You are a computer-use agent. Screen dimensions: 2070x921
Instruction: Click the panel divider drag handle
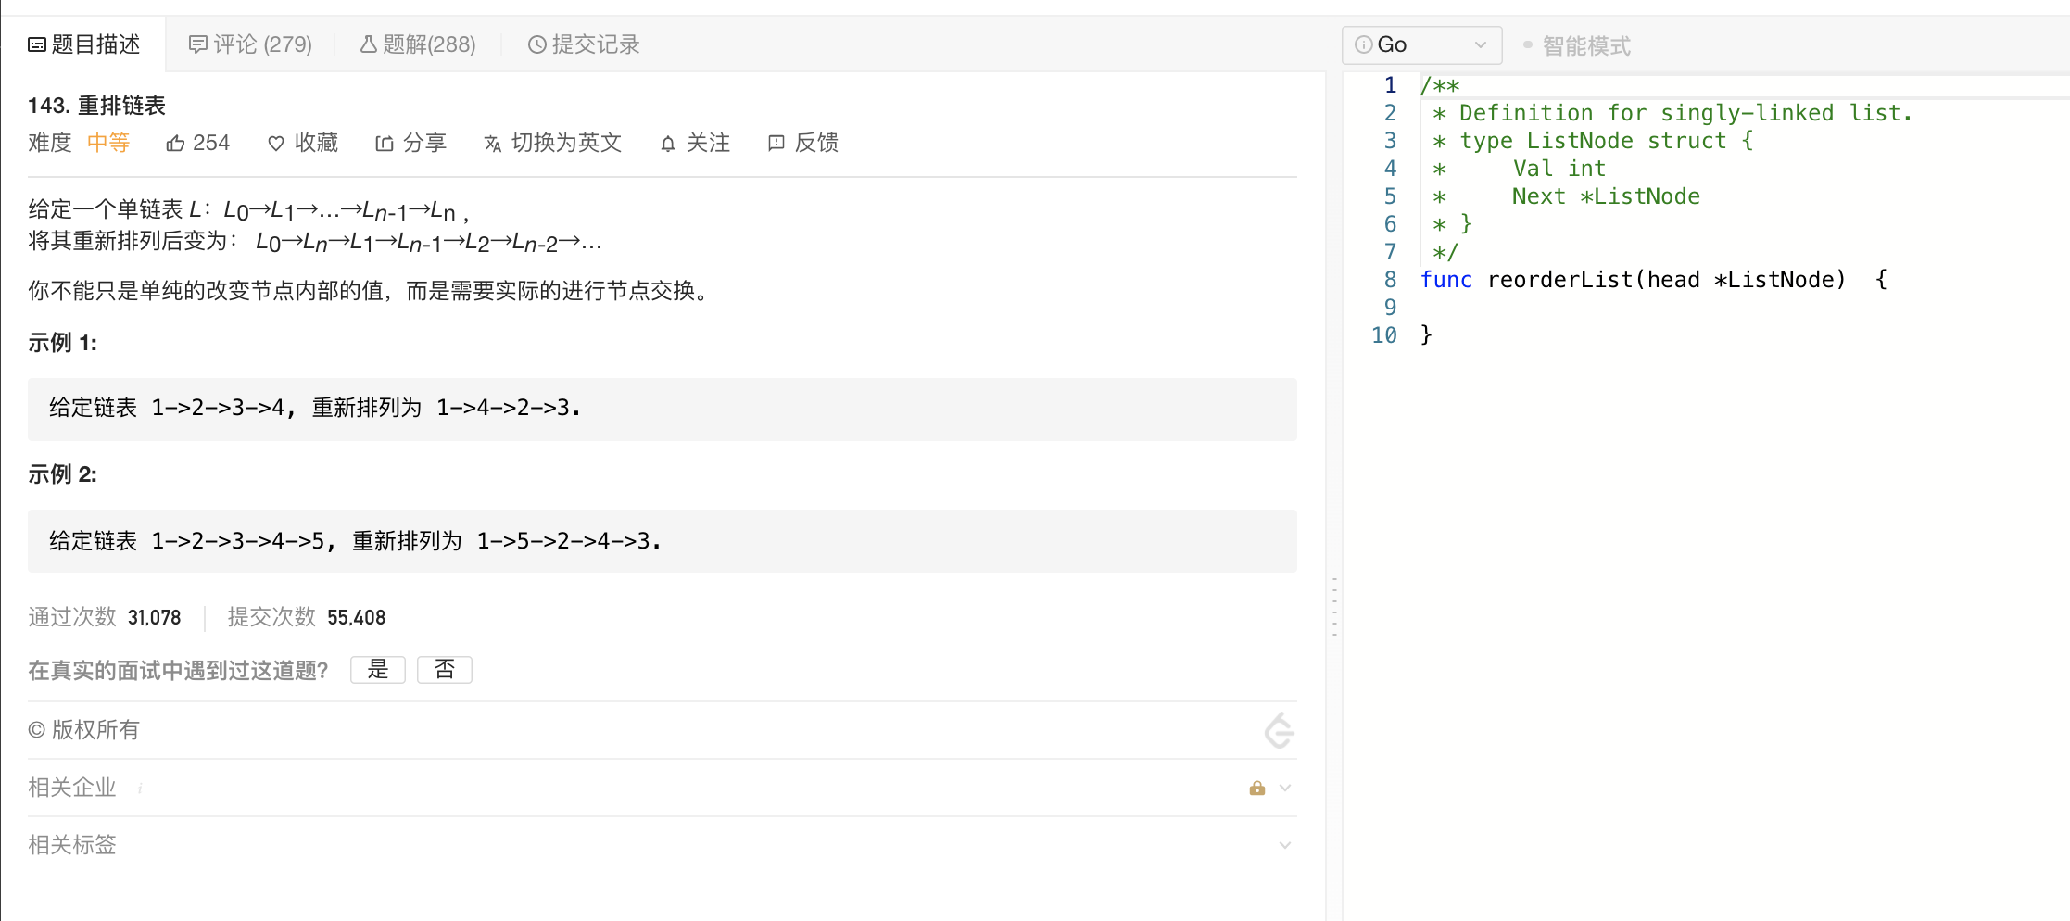(1334, 607)
